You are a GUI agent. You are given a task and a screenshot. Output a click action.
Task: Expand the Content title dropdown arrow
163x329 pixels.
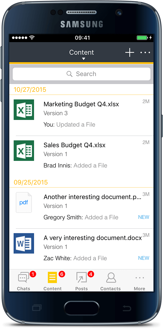[84, 59]
